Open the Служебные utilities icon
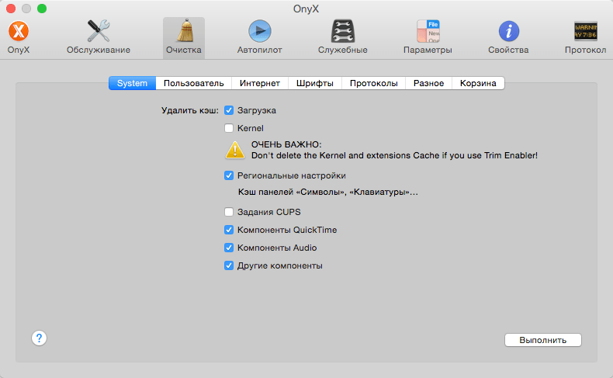 pos(342,31)
